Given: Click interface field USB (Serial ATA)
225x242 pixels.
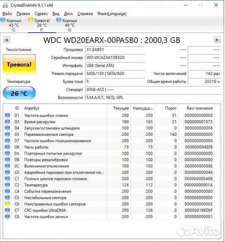Looking at the screenshot, I should click(115, 65).
